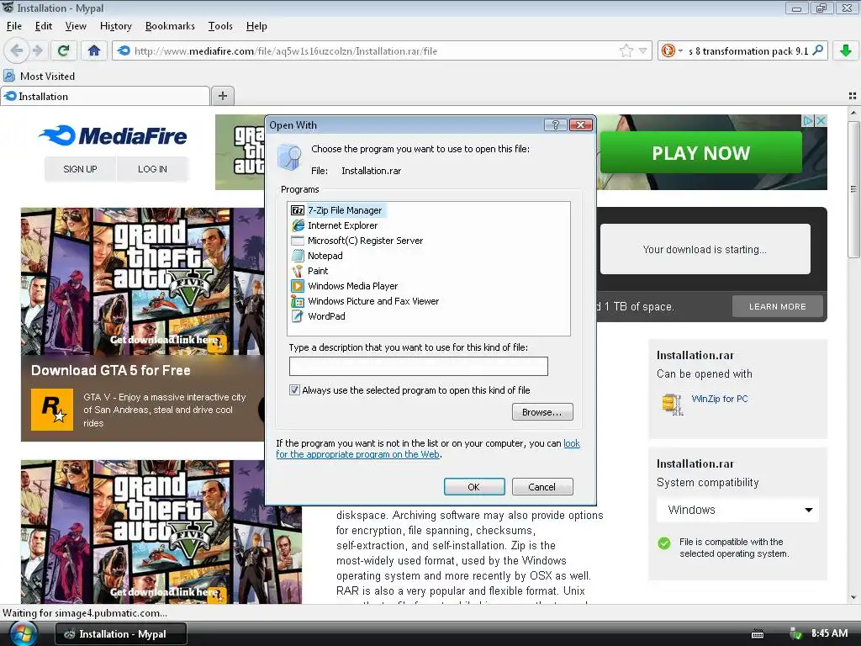This screenshot has width=861, height=646.
Task: Click the network tray icon
Action: (795, 633)
